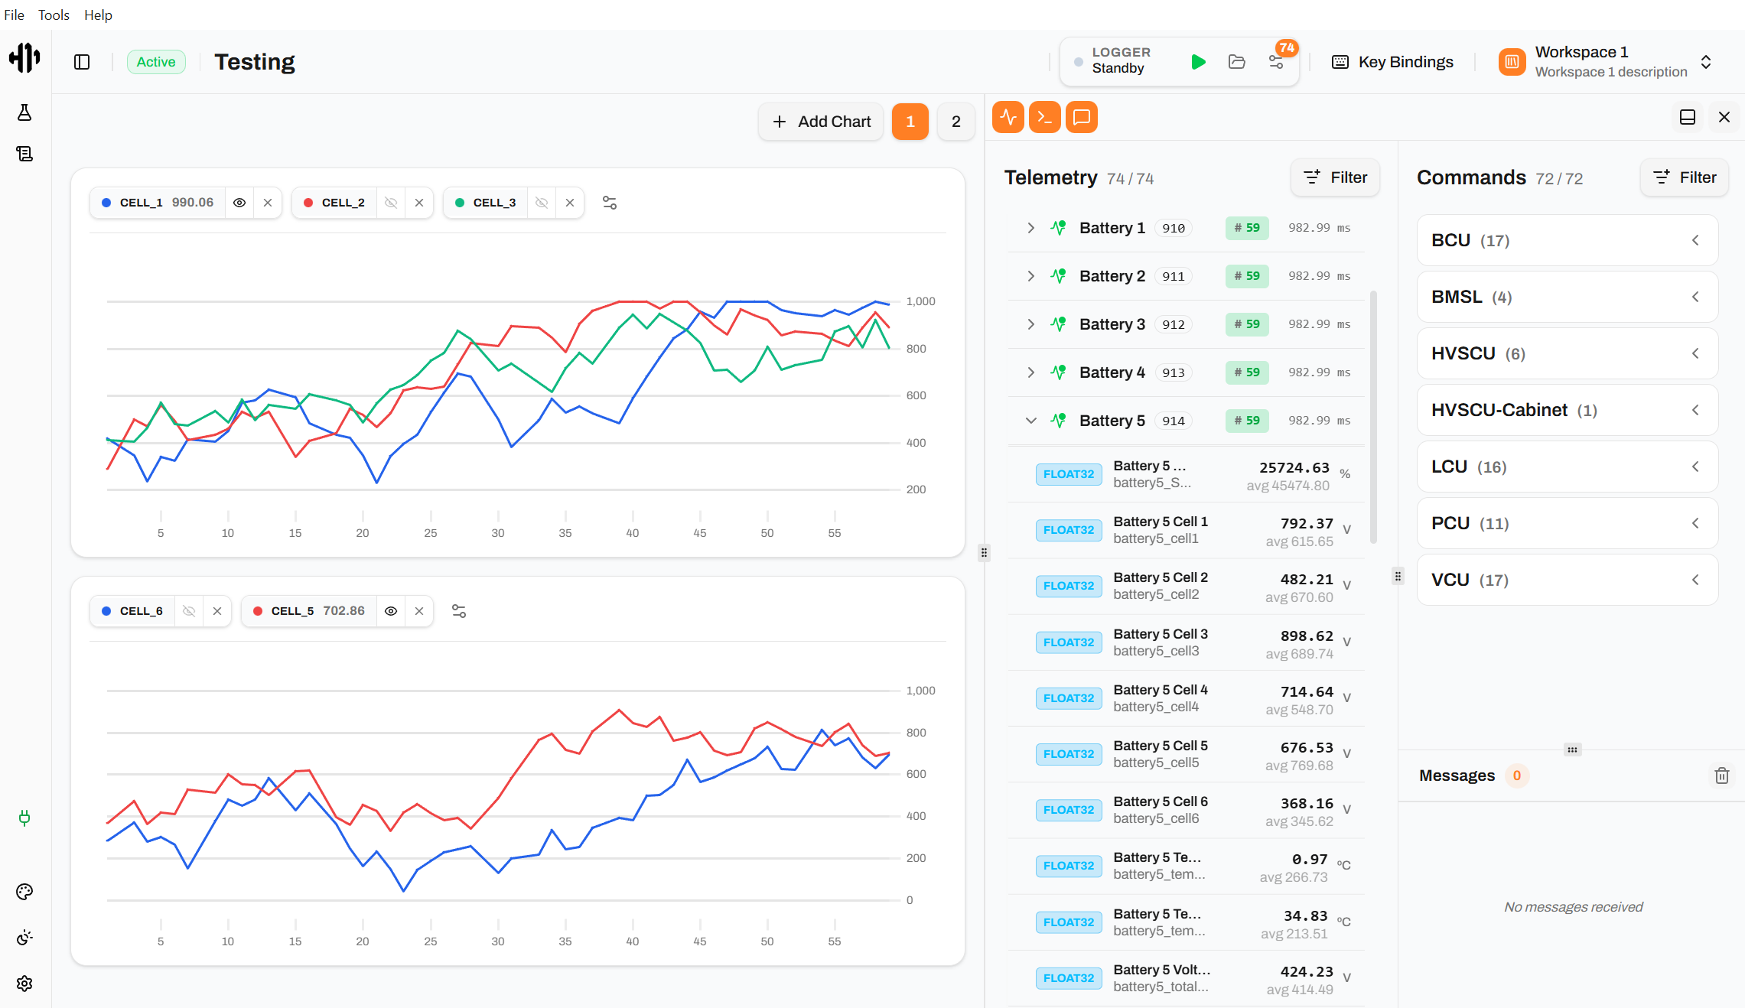The width and height of the screenshot is (1745, 1008).
Task: Start the logger with the green play button
Action: pyautogui.click(x=1198, y=62)
